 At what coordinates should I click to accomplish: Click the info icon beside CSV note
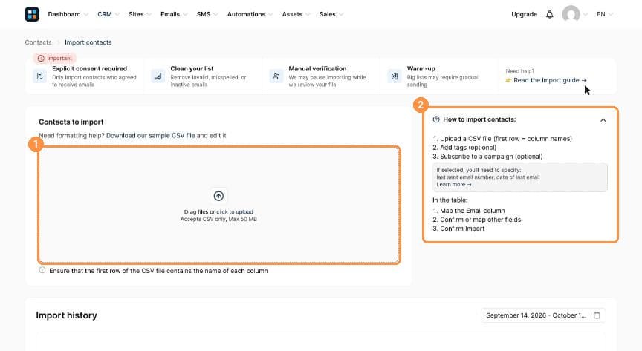pos(42,270)
